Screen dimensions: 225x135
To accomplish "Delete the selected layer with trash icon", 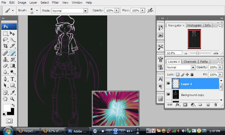I will [215, 105].
